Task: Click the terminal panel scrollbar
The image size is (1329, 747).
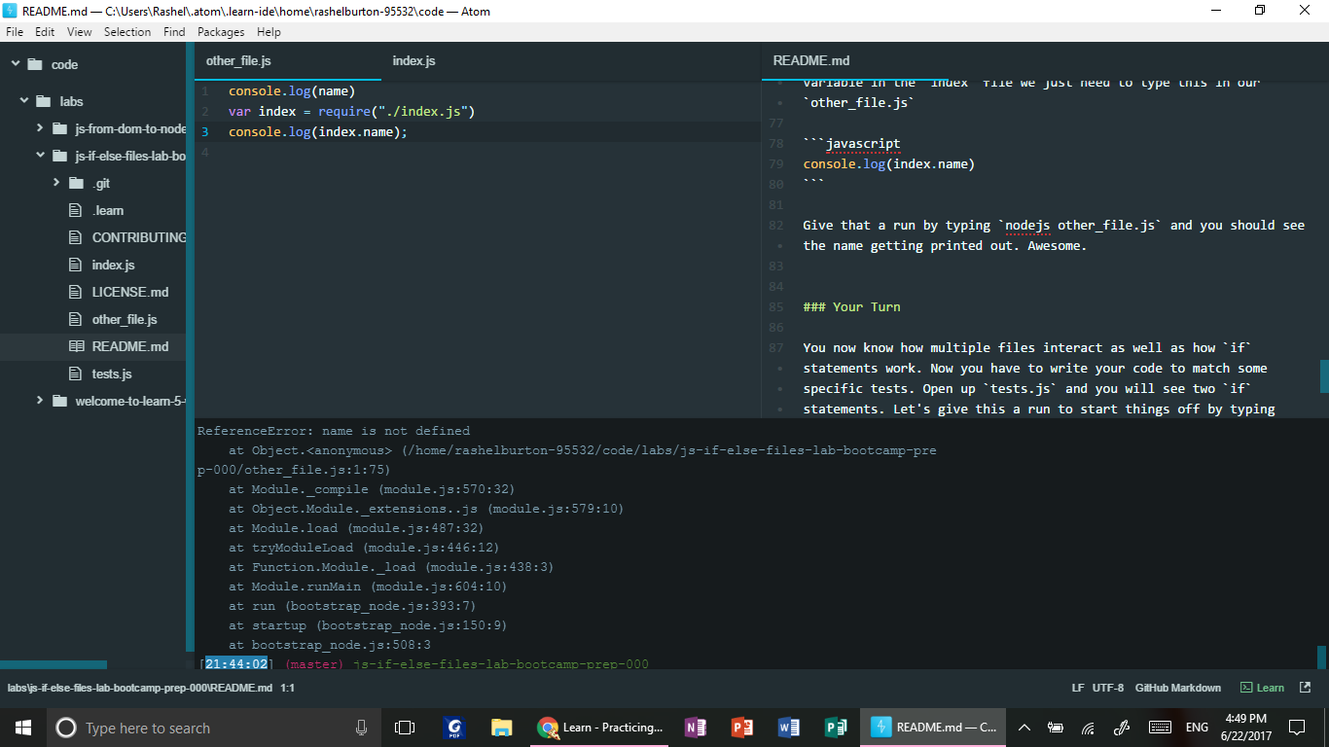Action: [1321, 658]
